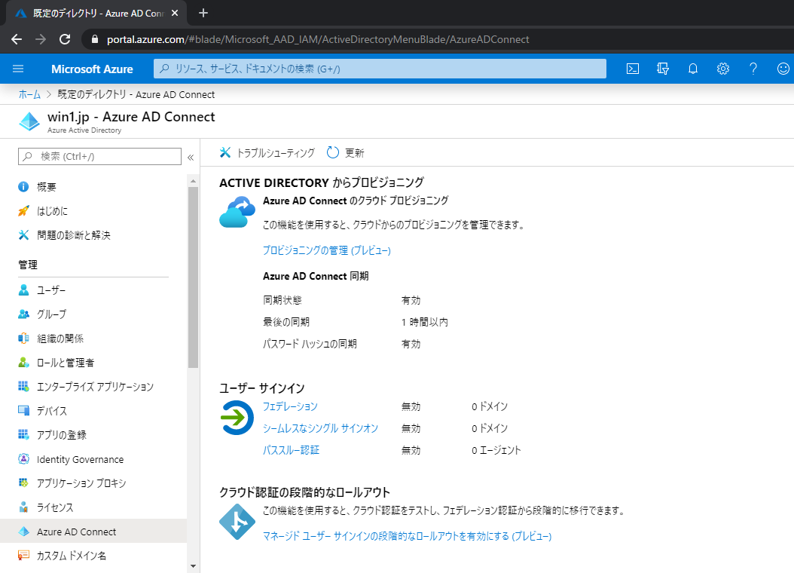
Task: Open the notifications bell
Action: 693,69
